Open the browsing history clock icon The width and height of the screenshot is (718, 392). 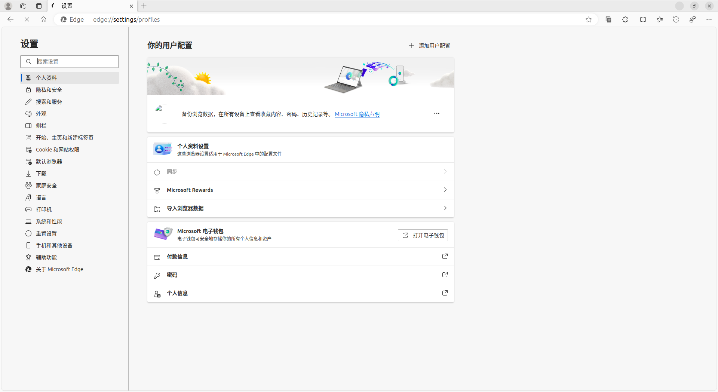(676, 19)
